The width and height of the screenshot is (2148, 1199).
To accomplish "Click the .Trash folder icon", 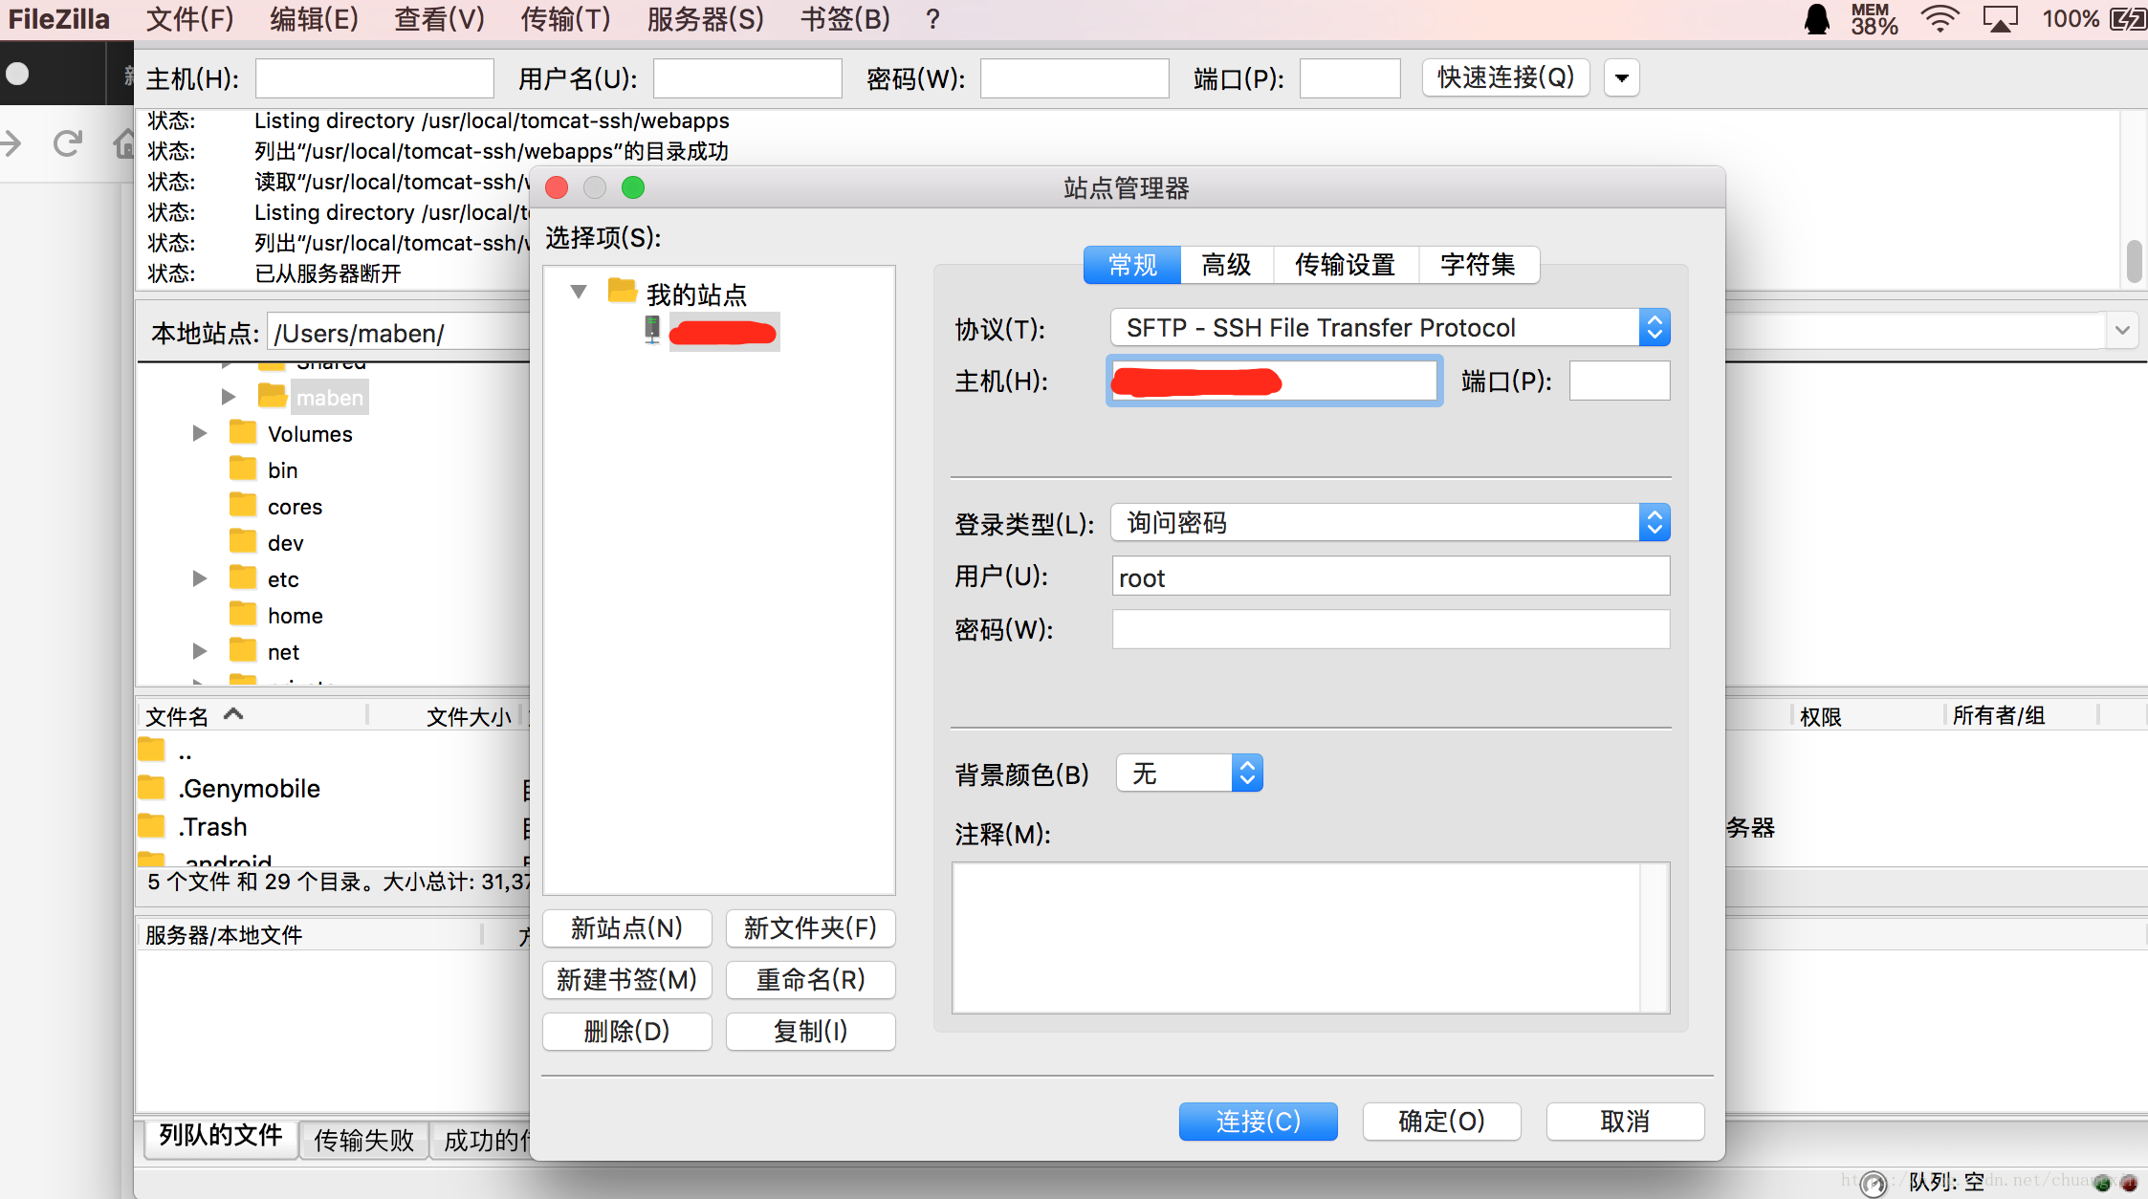I will click(x=151, y=825).
